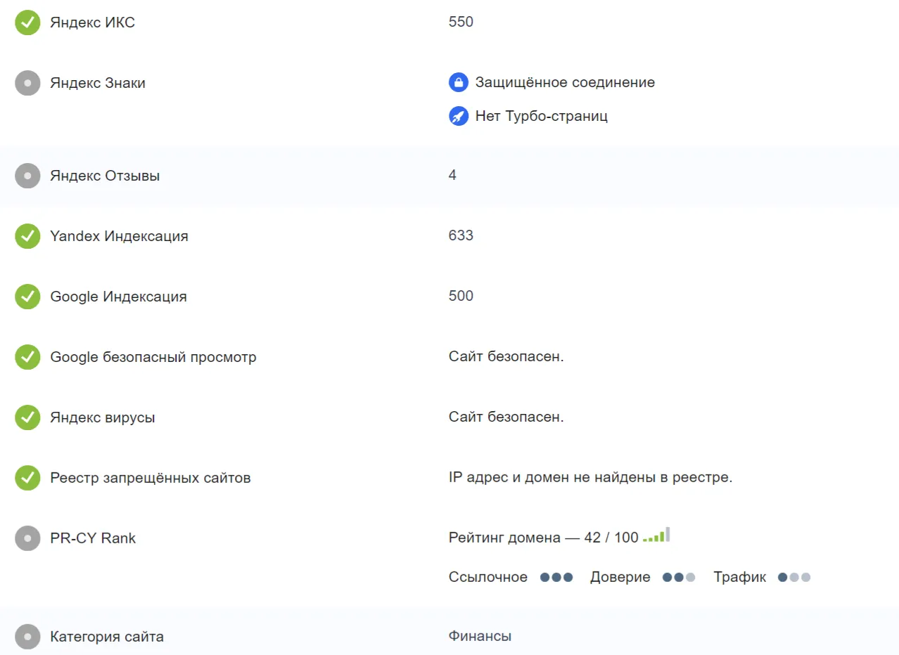Click green checkmark beside Google безопасный просмотр

(x=27, y=357)
